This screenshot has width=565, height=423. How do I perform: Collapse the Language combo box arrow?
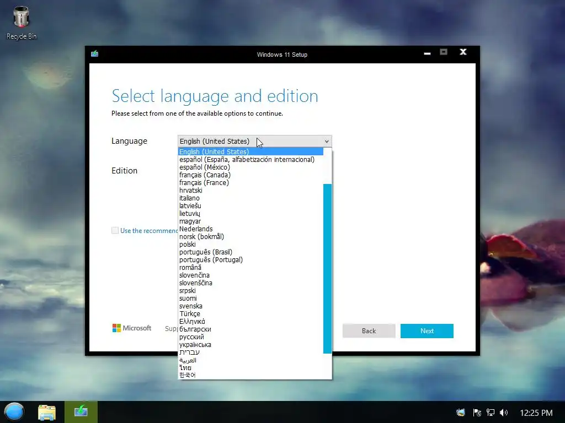tap(327, 142)
